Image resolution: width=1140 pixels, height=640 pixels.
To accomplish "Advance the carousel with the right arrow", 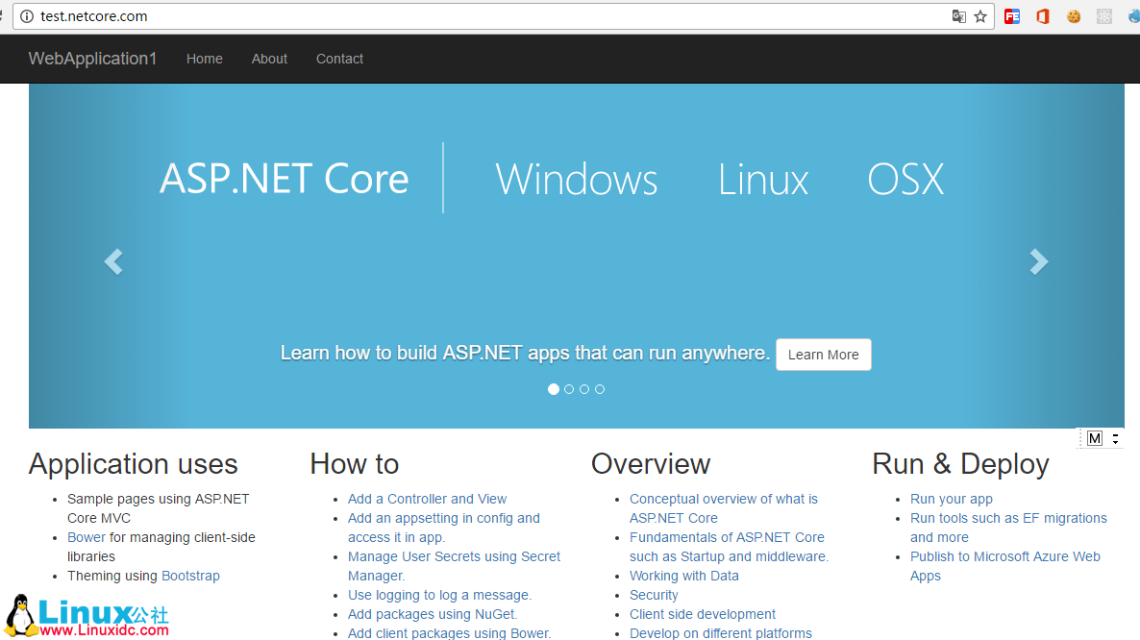I will pos(1039,261).
